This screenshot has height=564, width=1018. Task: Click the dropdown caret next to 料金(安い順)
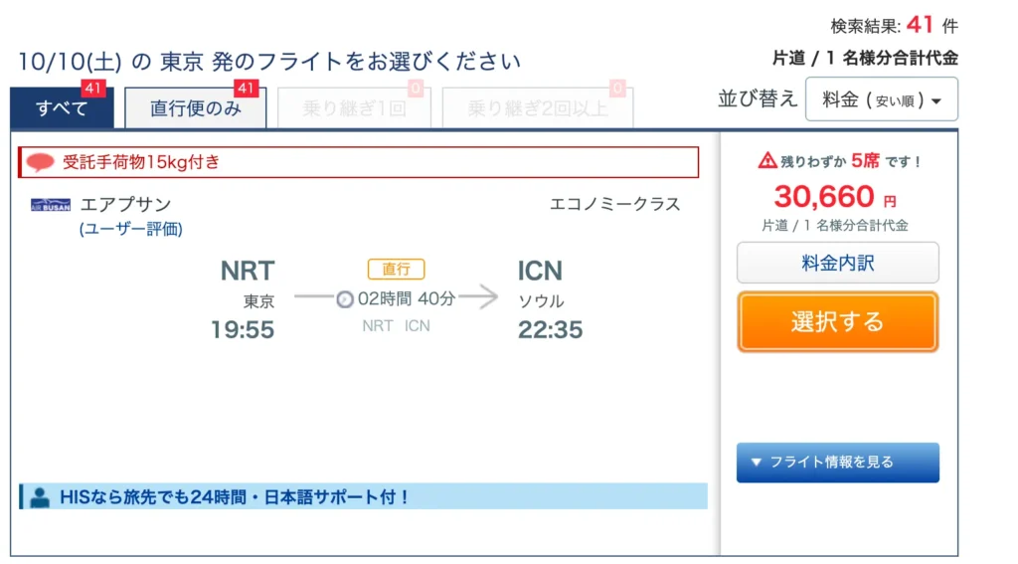[936, 101]
